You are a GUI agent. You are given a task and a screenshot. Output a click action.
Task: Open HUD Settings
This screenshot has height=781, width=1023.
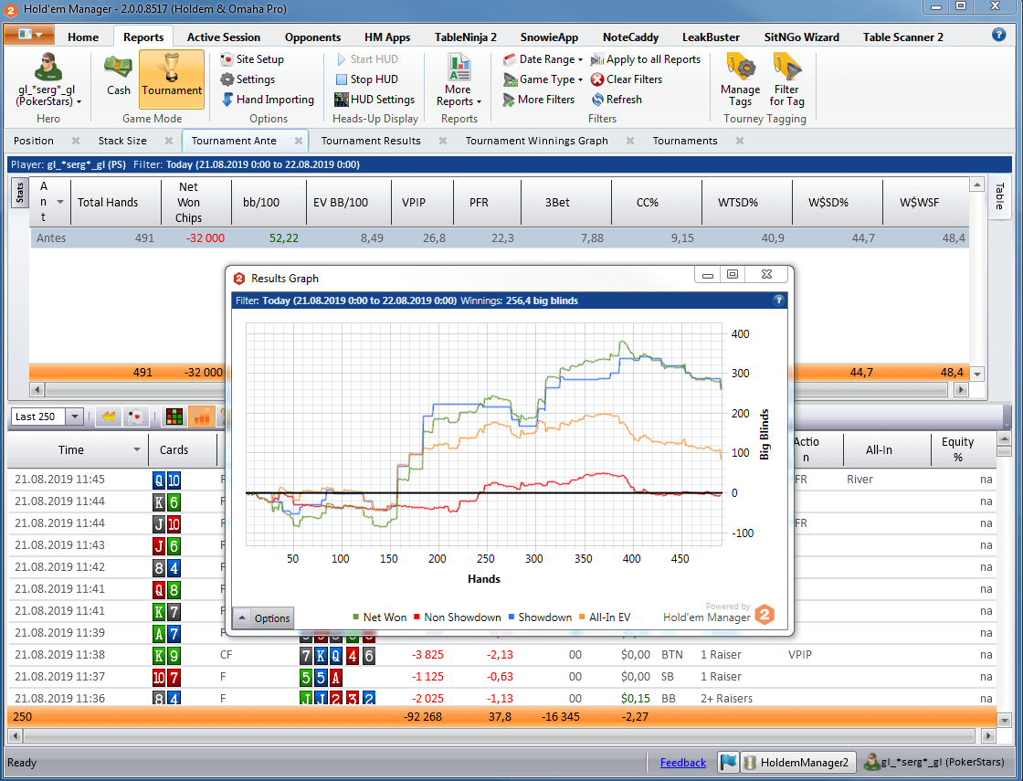coord(374,100)
